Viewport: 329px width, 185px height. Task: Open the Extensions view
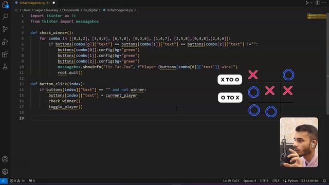pos(5,54)
